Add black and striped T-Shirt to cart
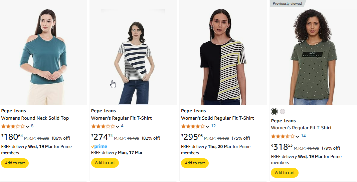The height and width of the screenshot is (182, 357). [195, 163]
